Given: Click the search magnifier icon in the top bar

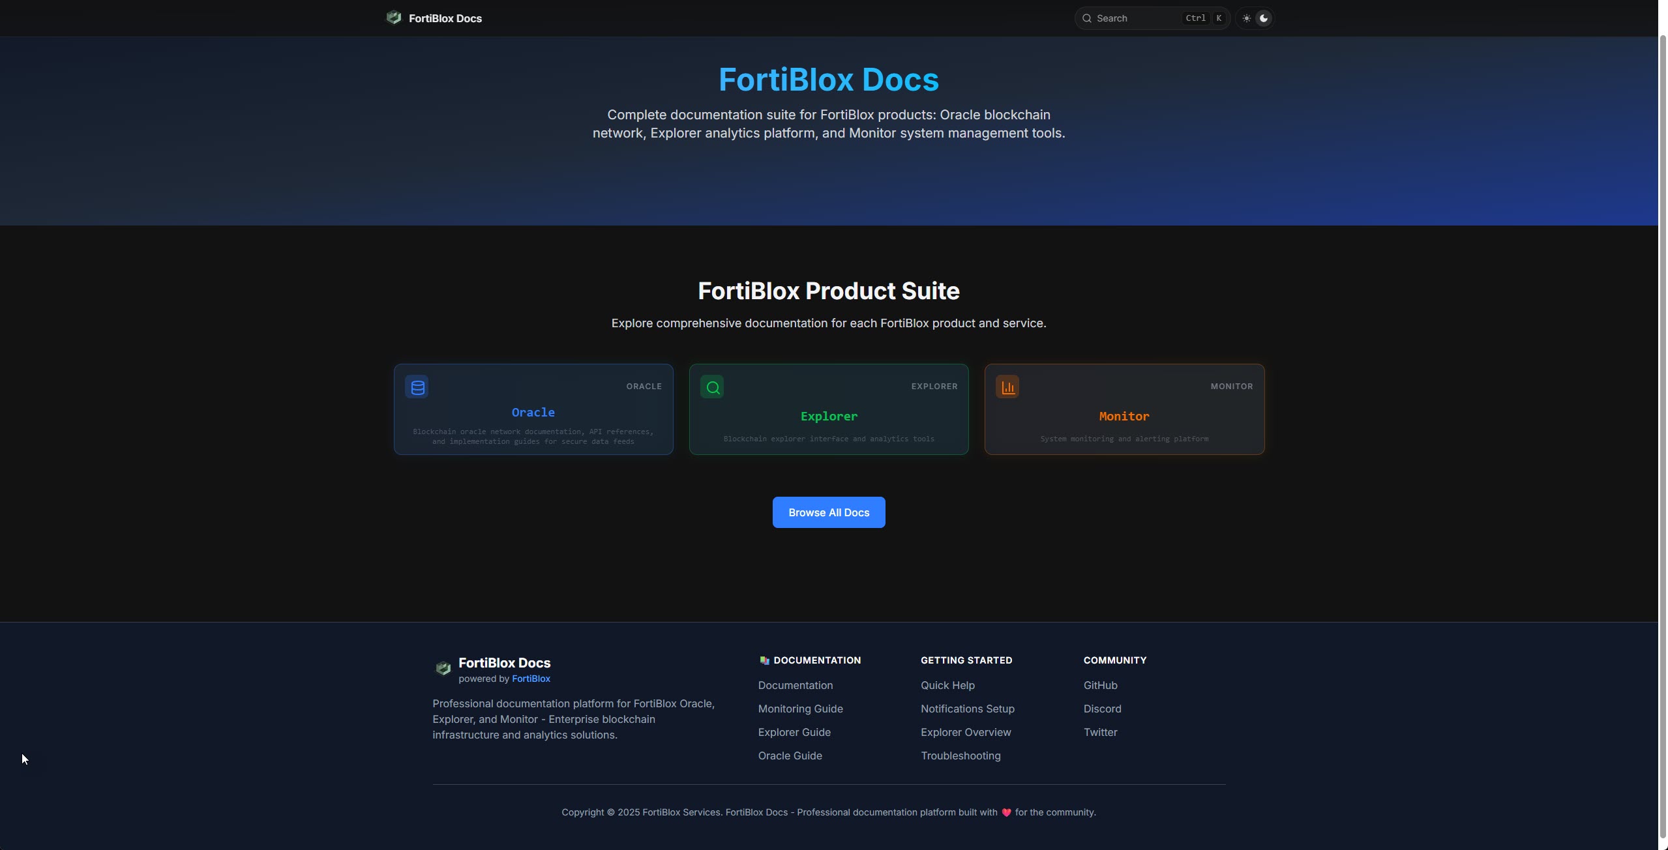Looking at the screenshot, I should (x=1086, y=18).
